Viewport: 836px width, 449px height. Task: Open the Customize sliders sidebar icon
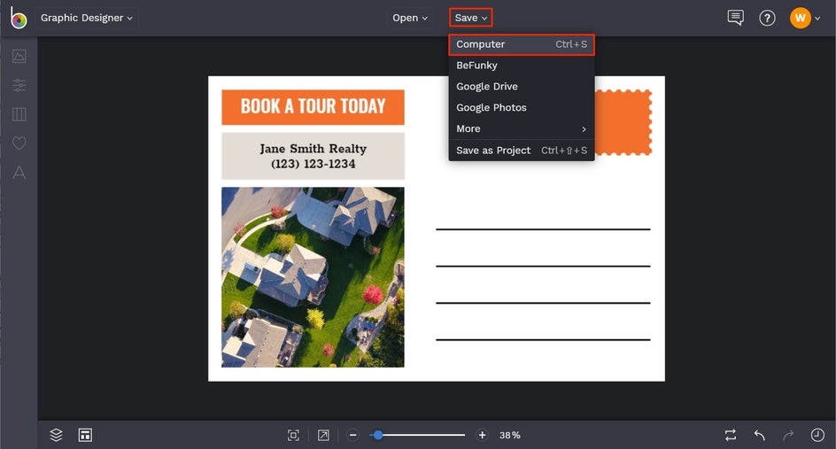tap(19, 86)
